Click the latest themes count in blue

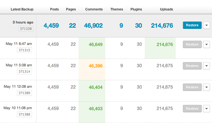click(121, 26)
